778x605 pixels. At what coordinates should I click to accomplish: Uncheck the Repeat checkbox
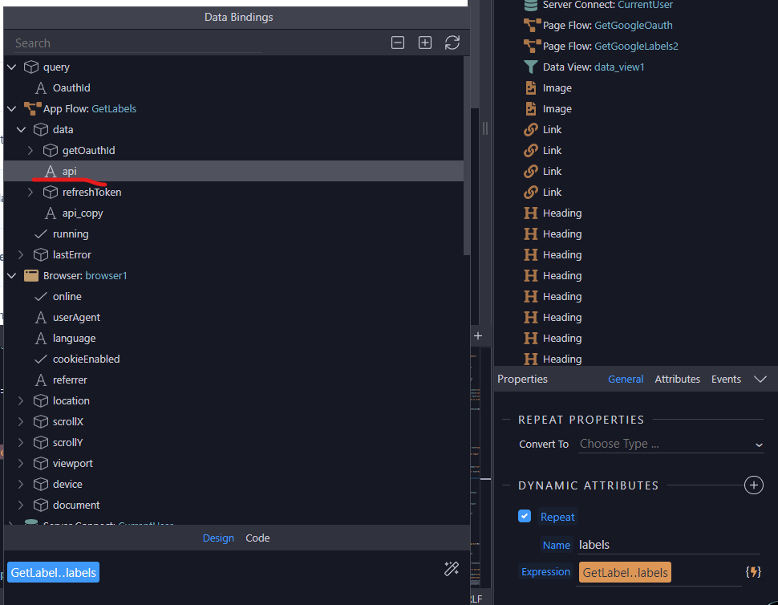click(525, 516)
